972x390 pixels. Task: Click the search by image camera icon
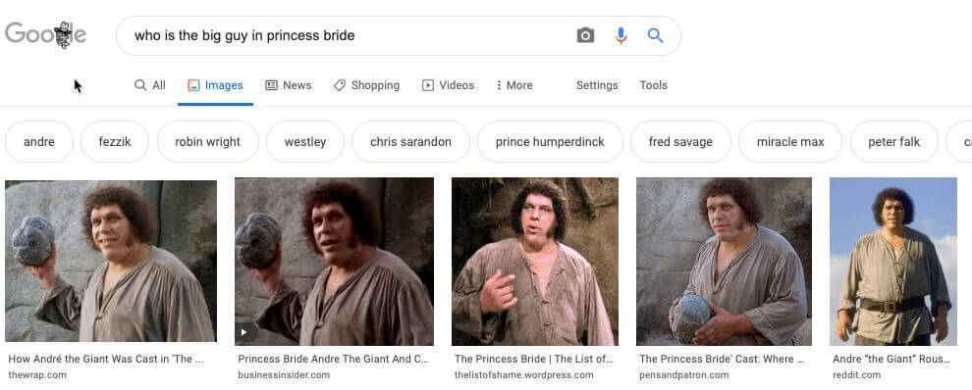point(585,35)
